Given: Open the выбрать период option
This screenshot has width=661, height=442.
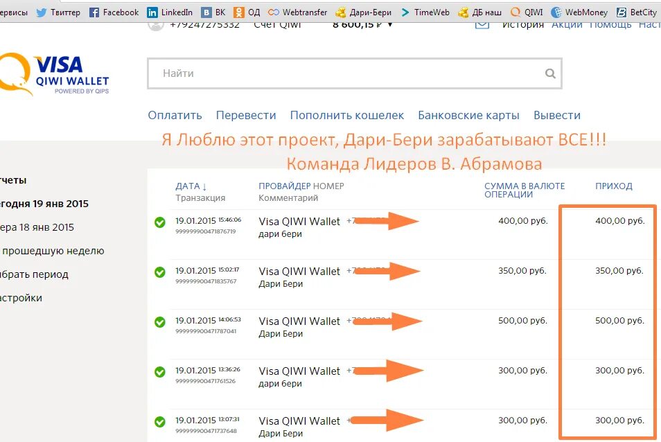Looking at the screenshot, I should point(34,275).
